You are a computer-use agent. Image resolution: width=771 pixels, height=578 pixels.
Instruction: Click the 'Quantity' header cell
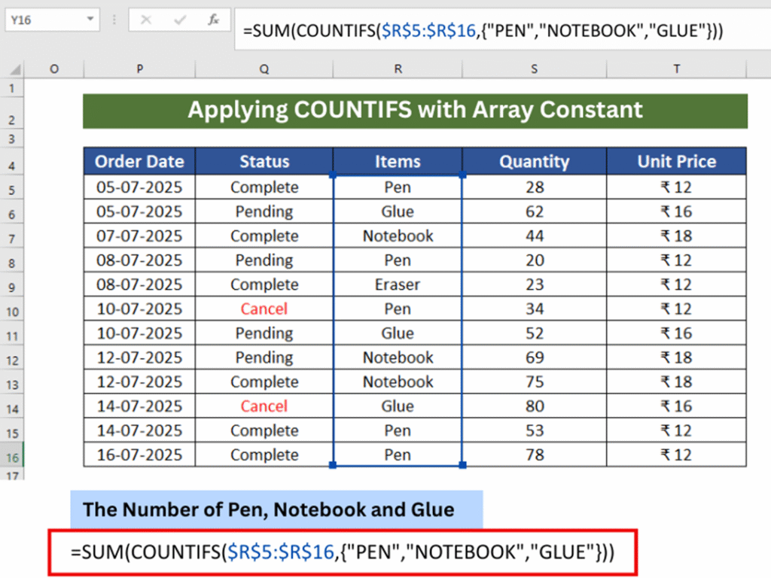(x=535, y=161)
